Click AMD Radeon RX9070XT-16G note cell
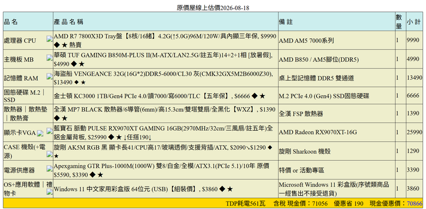 318,132
